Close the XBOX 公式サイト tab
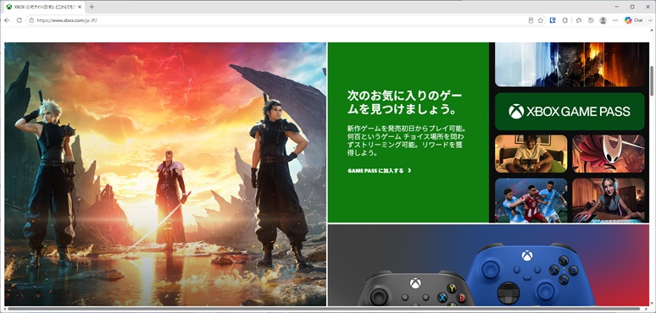Image resolution: width=656 pixels, height=313 pixels. click(x=80, y=7)
